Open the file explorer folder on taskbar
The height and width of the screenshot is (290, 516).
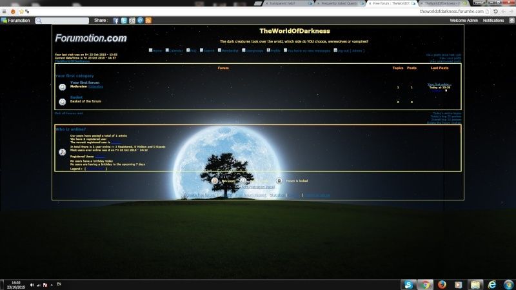coord(475,284)
